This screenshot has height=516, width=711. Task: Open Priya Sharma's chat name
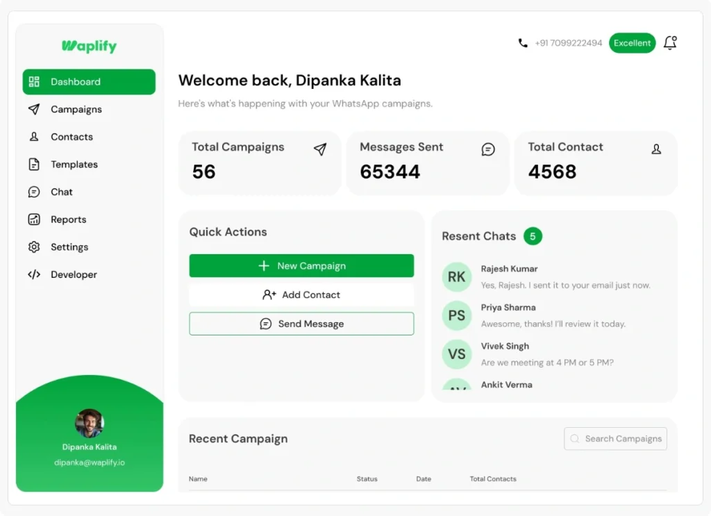pos(508,308)
